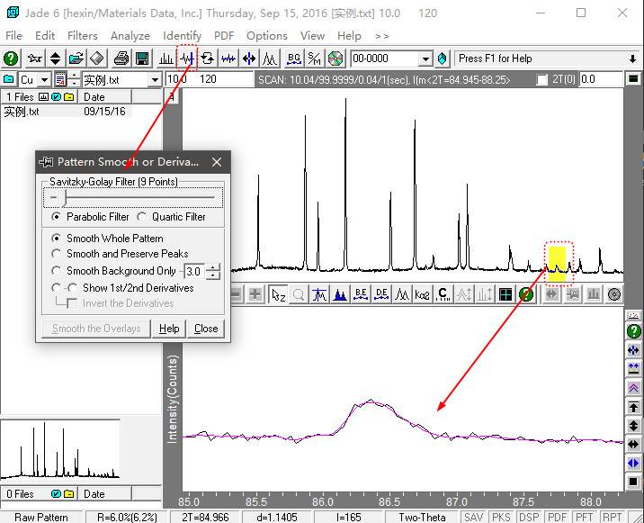This screenshot has height=523, width=644.
Task: Click the B.E background edit icon
Action: (361, 294)
